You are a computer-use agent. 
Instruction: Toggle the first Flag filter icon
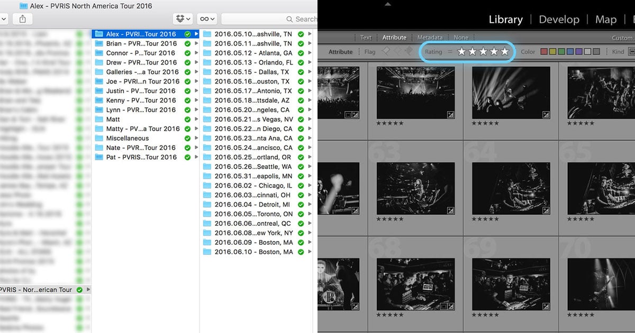386,51
